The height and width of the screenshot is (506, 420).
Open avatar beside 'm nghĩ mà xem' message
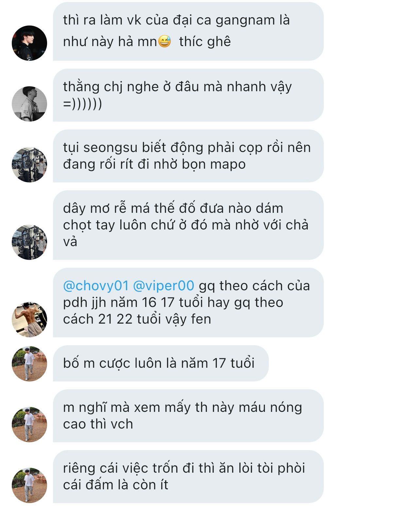pyautogui.click(x=29, y=424)
